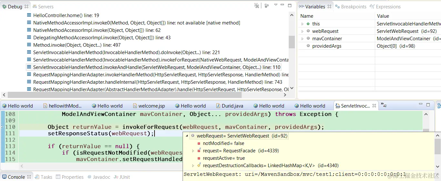Screen dimensions: 441x181
Task: Switch to the JUnit tab
Action: pos(122,177)
